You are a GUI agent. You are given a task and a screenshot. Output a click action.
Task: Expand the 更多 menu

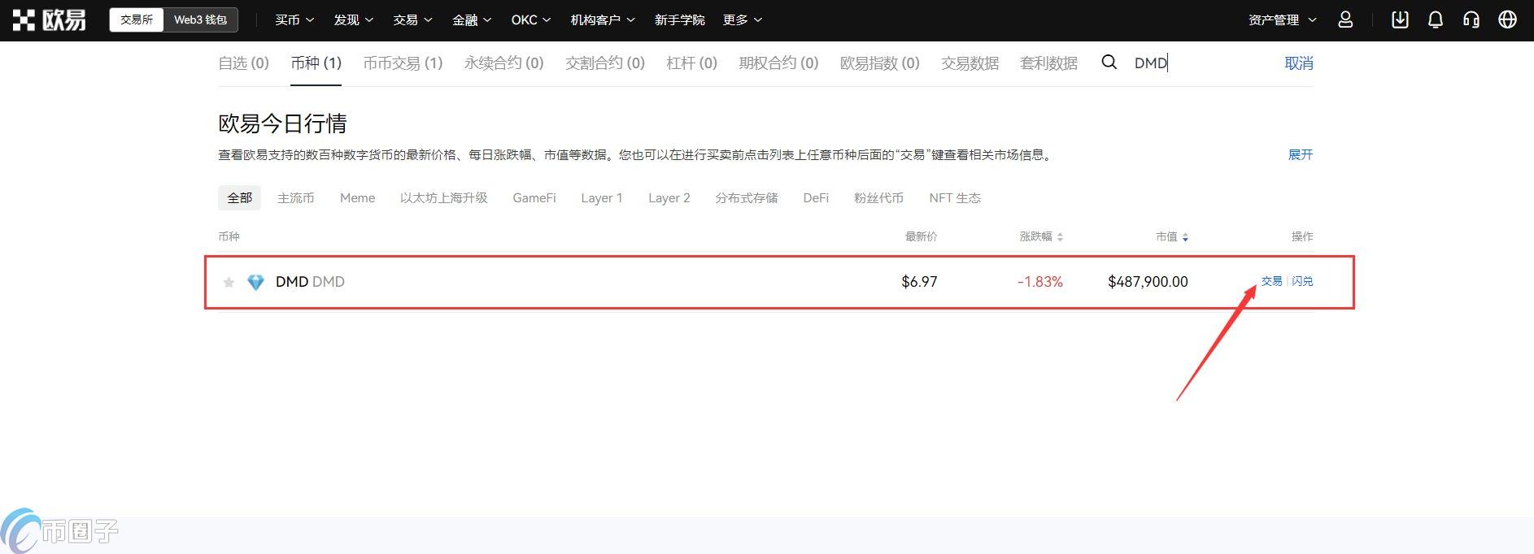(742, 19)
